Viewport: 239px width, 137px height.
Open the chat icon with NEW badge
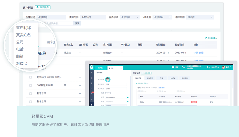[x=92, y=94]
